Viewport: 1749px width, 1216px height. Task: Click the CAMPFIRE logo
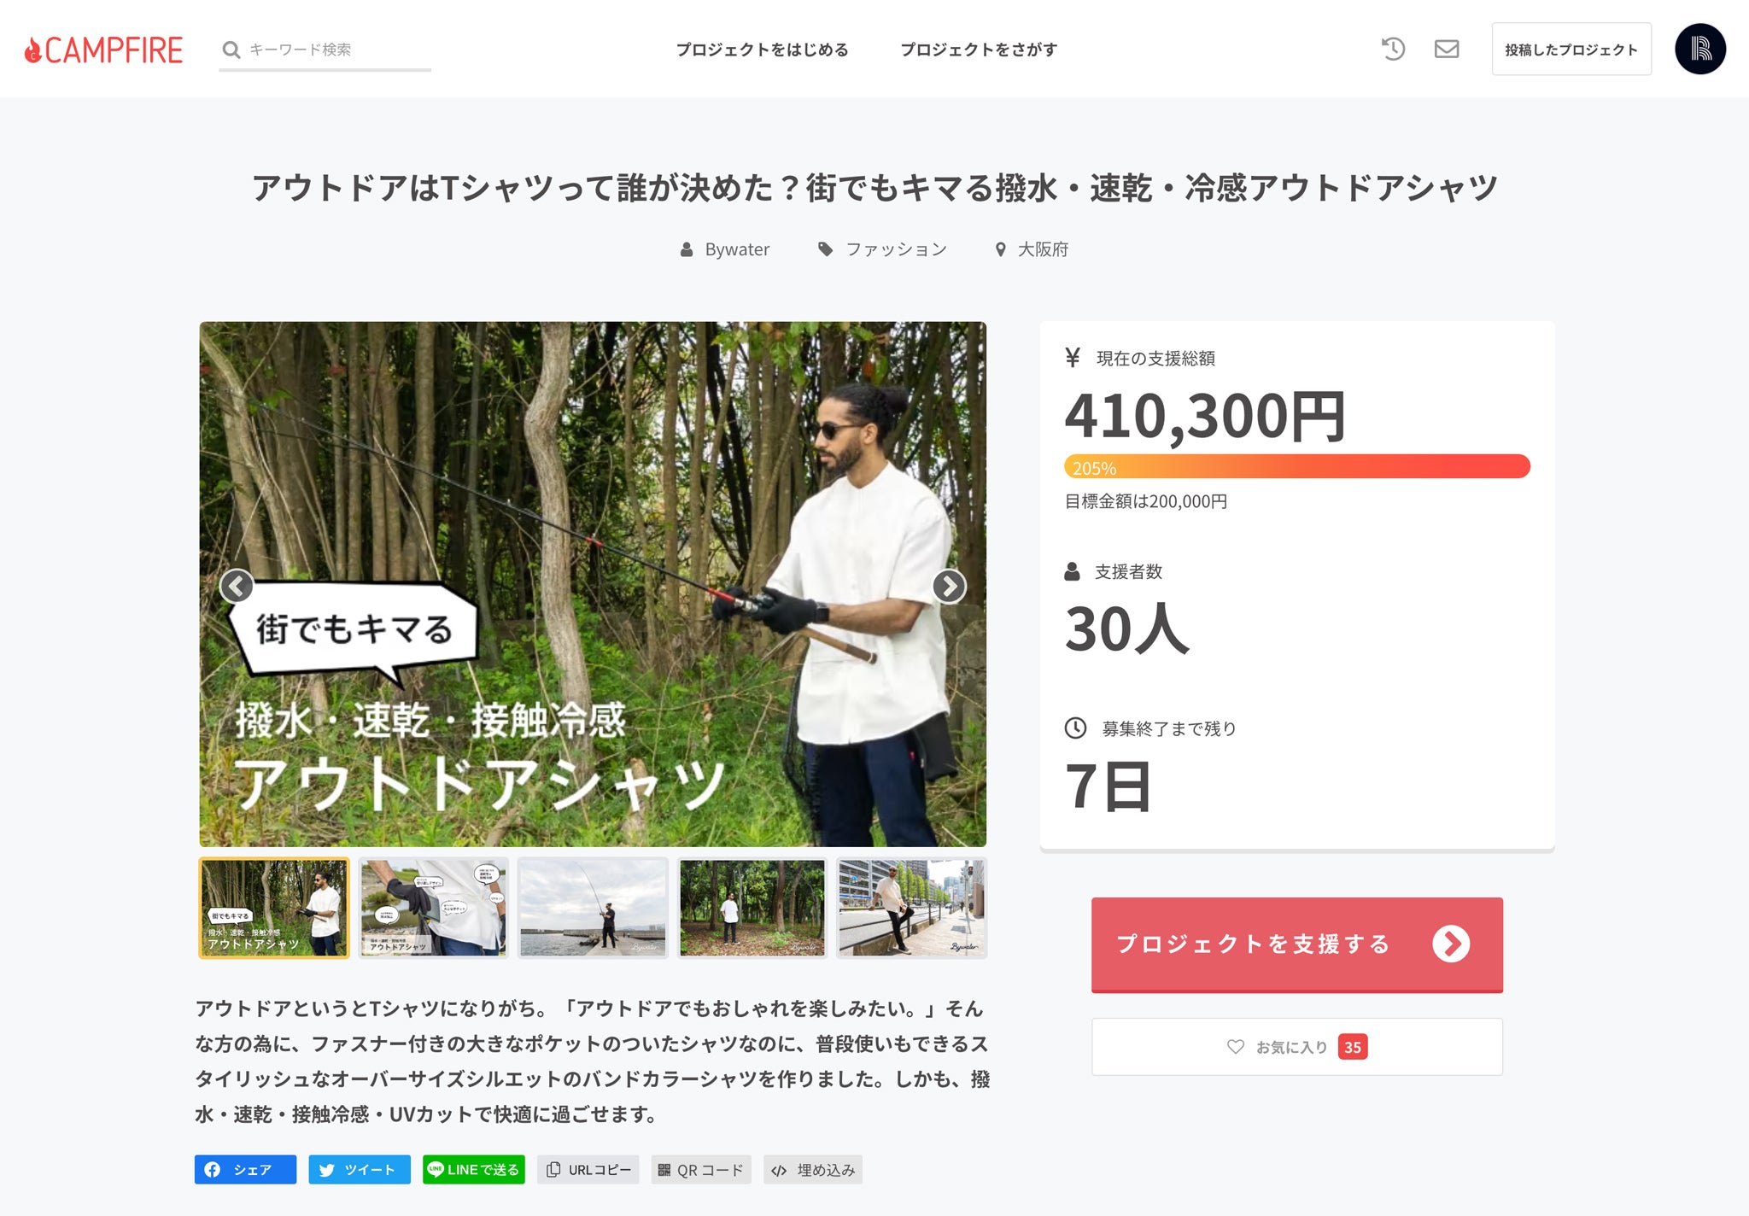point(103,50)
